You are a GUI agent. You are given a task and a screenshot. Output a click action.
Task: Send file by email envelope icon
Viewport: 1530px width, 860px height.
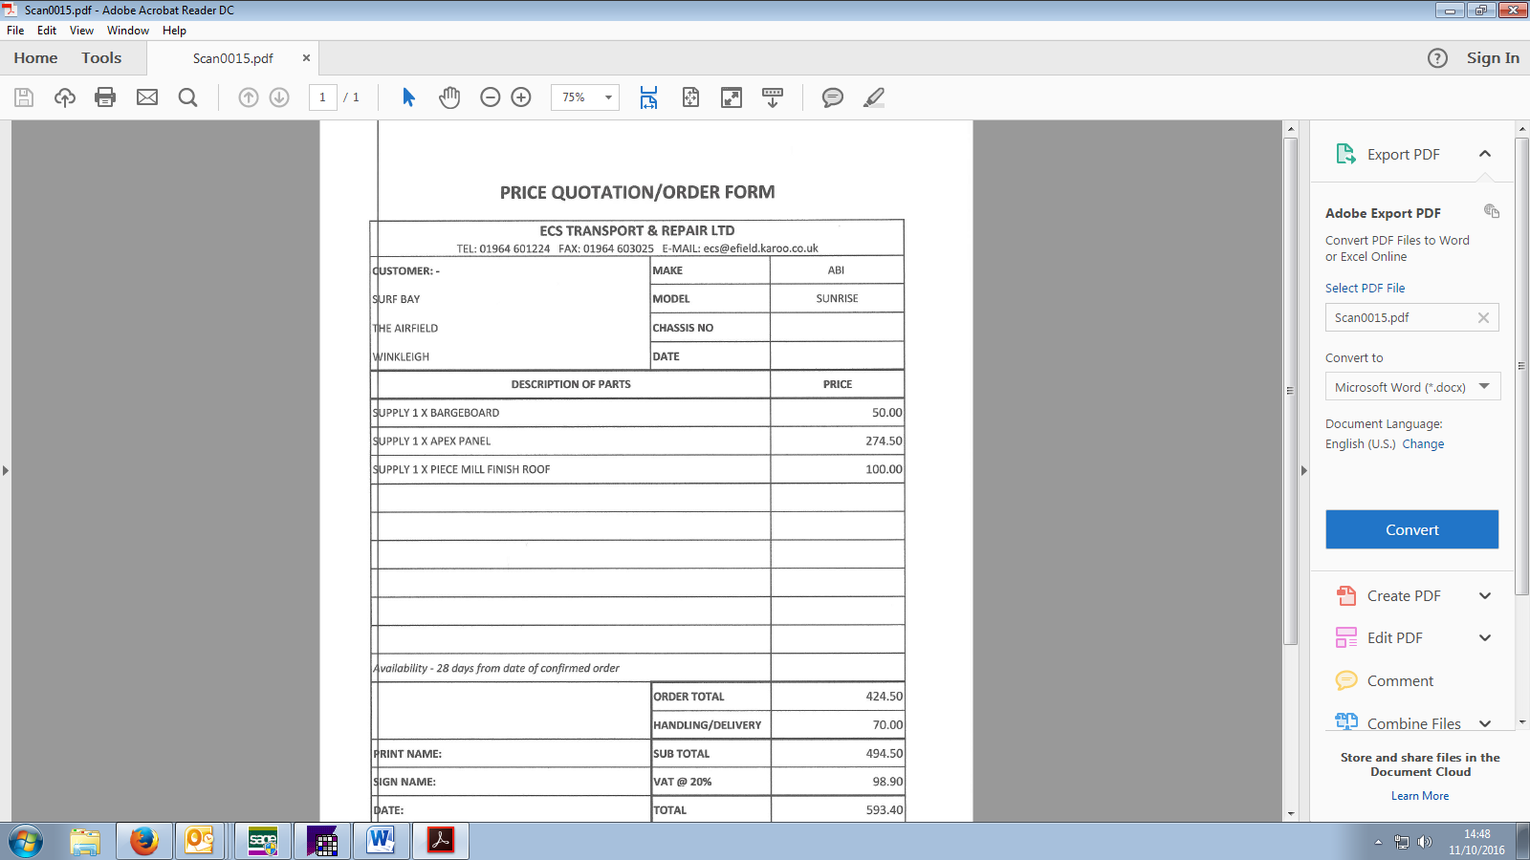pos(147,97)
